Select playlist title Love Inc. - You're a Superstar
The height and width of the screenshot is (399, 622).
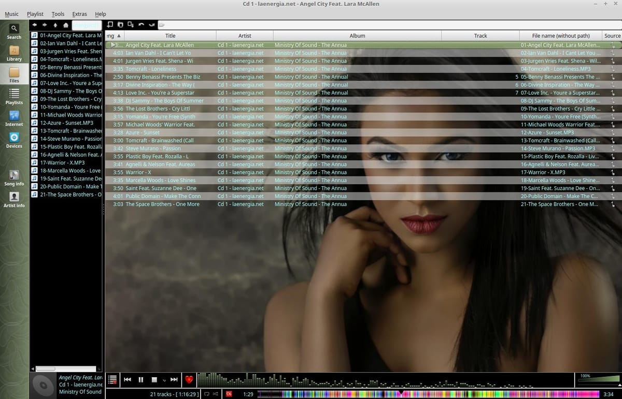pos(160,93)
